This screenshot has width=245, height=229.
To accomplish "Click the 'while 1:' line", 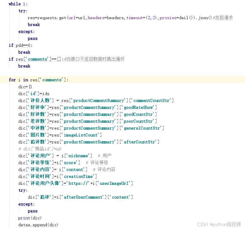I will [x=18, y=4].
